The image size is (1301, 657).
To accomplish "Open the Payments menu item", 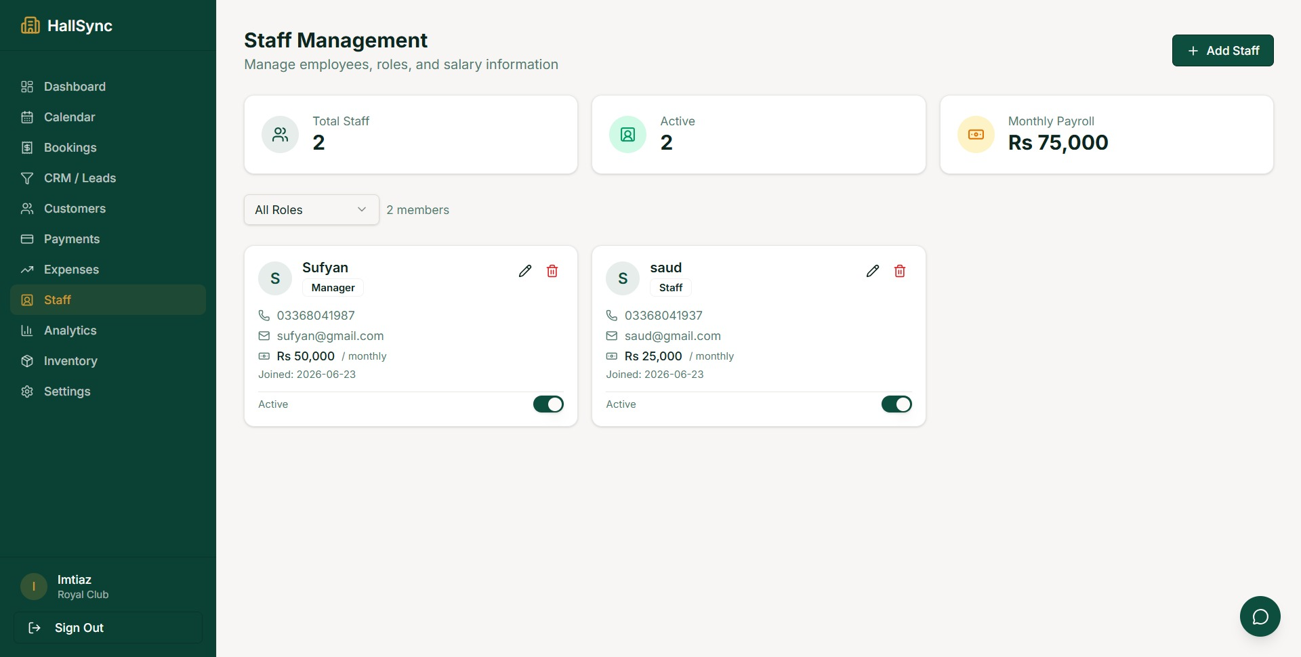I will (108, 239).
